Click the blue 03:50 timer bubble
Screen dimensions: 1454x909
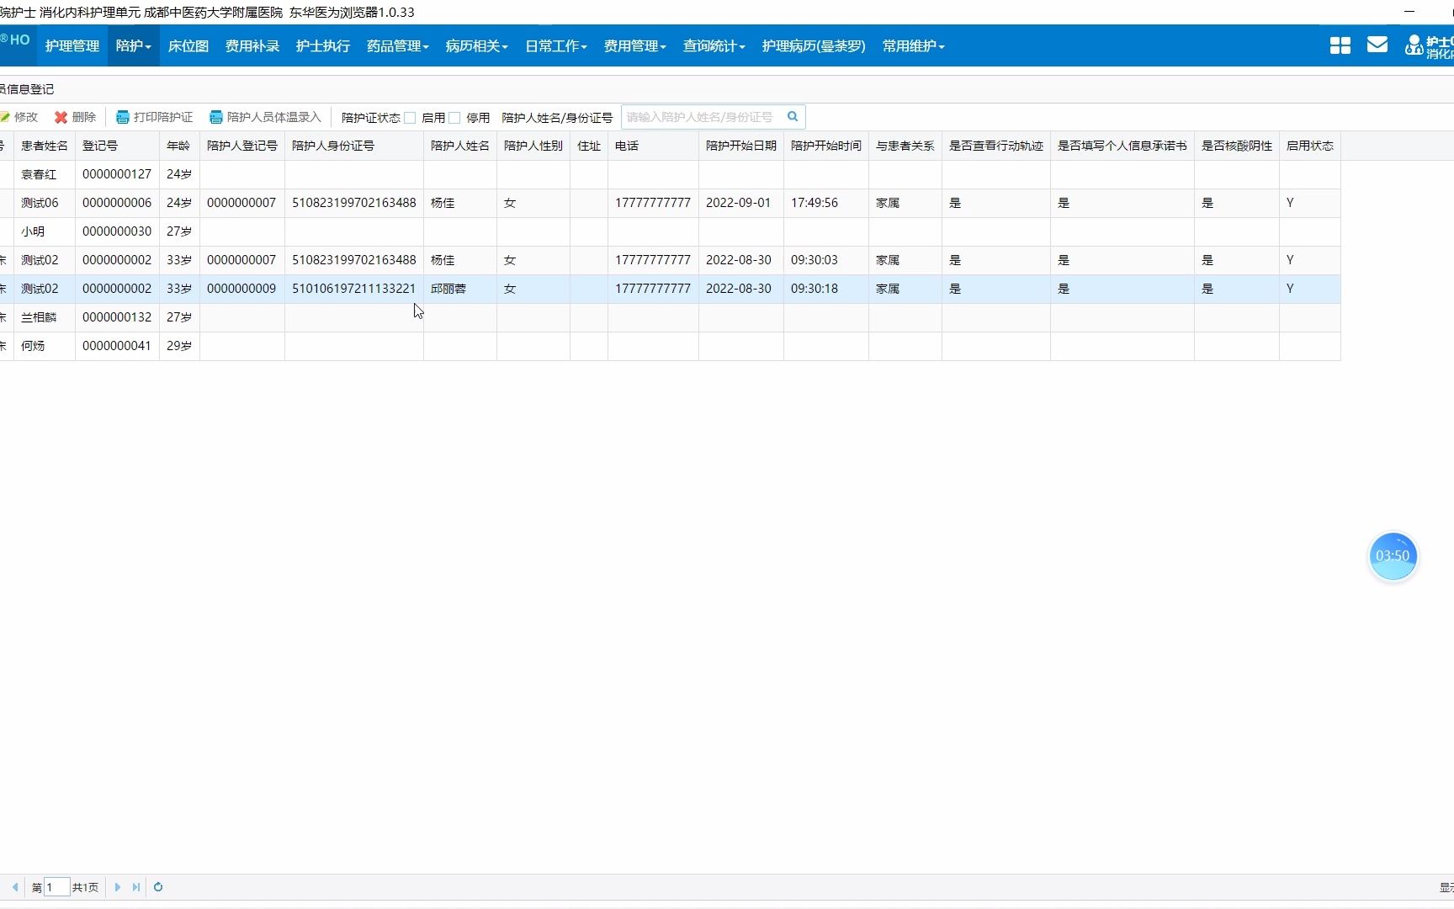1393,555
